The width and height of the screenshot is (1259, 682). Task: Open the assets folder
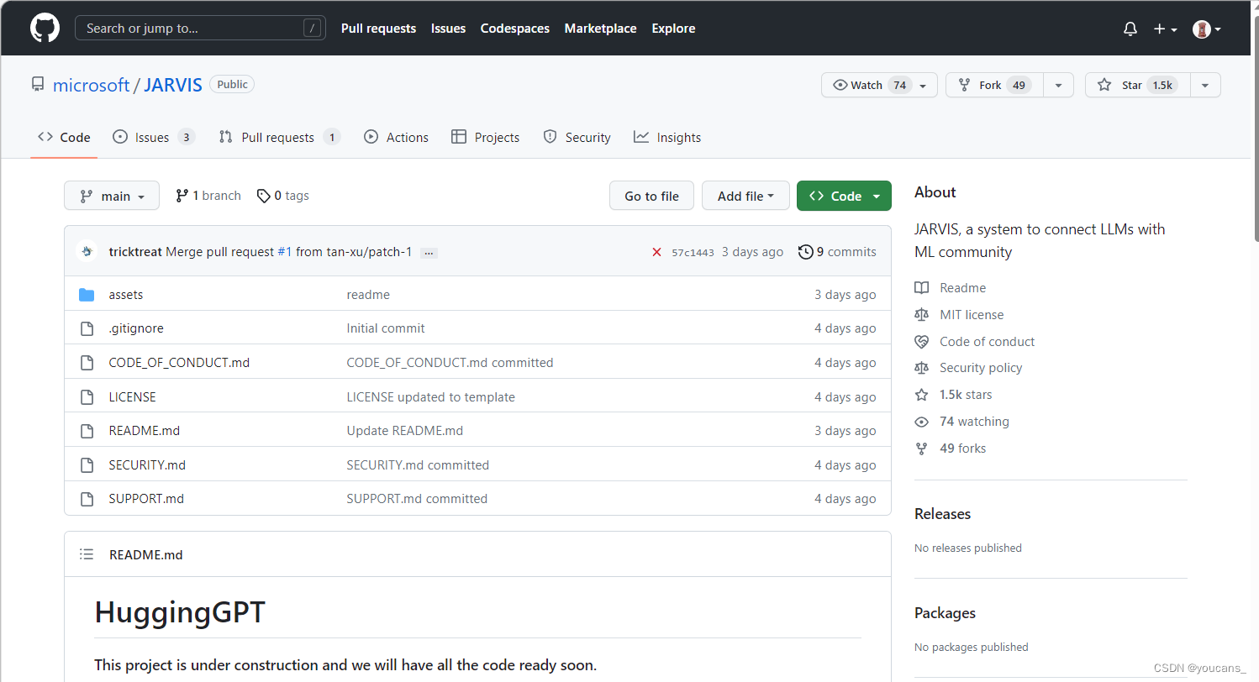(x=126, y=295)
